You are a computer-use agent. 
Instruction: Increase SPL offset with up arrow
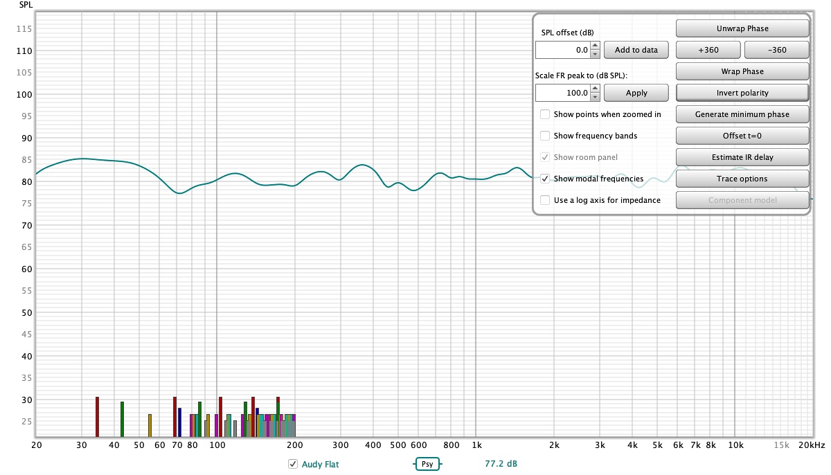point(595,46)
